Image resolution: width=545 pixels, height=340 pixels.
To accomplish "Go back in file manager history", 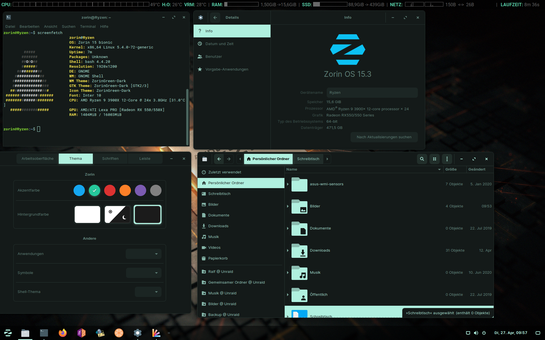I will tap(219, 159).
